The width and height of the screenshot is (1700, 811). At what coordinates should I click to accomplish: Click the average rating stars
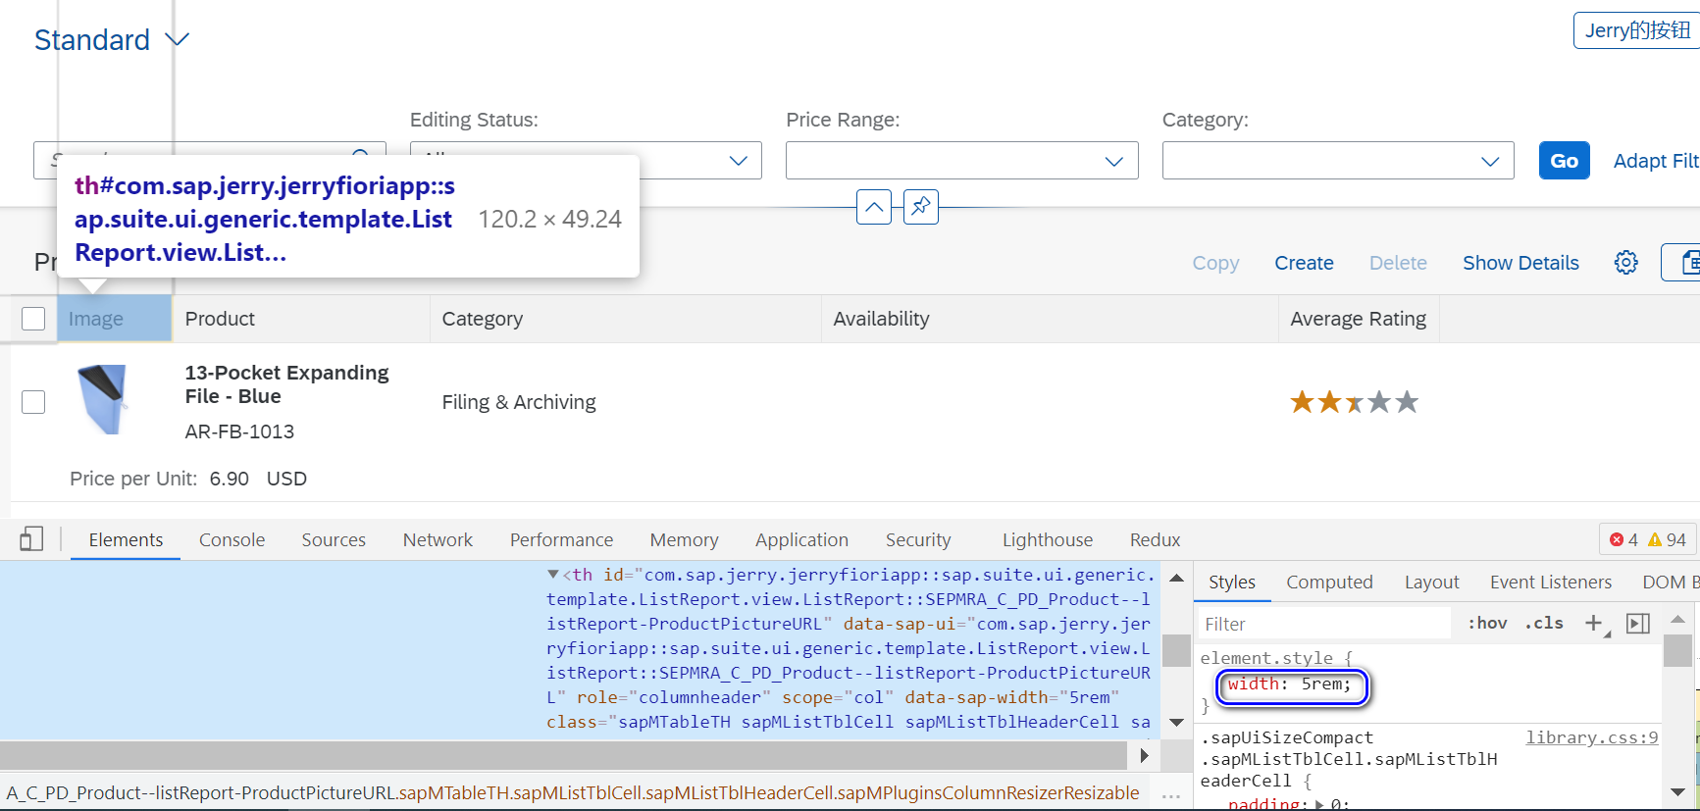point(1354,402)
